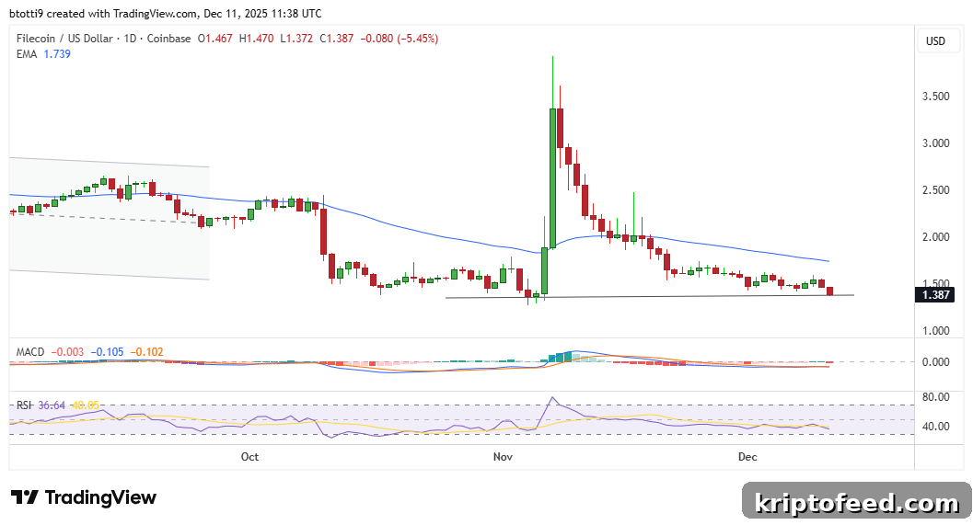Click the Nov date axis label
The width and height of the screenshot is (973, 525).
(x=503, y=457)
